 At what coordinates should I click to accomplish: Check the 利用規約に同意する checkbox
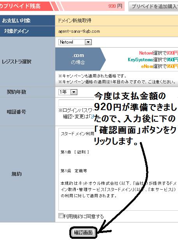[x=61, y=216]
